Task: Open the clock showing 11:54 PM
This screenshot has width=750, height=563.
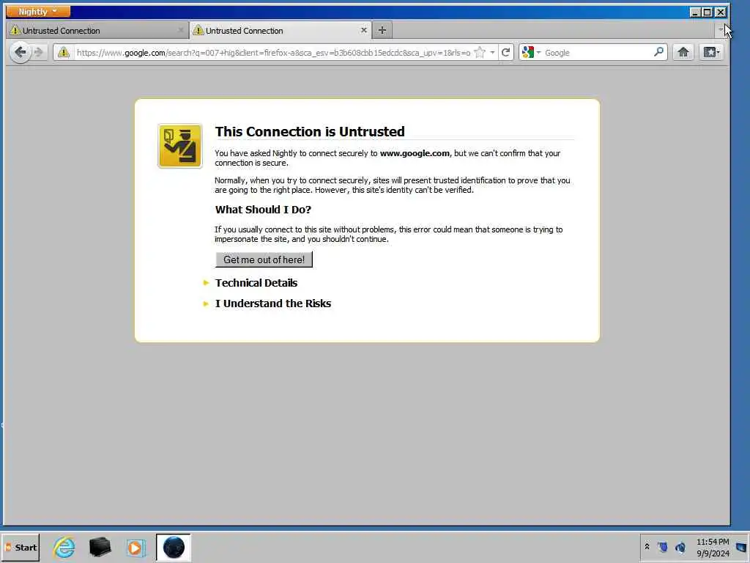Action: pos(713,547)
